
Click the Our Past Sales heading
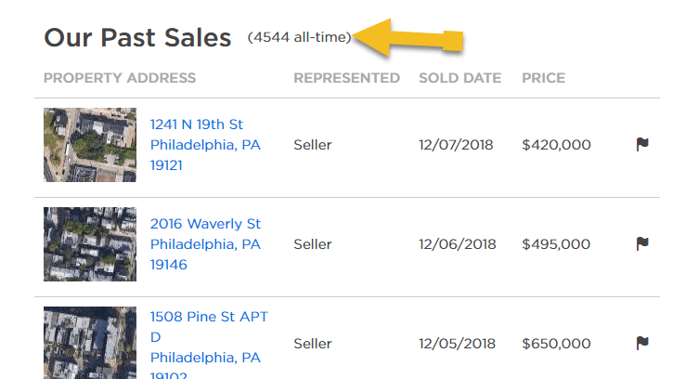(137, 38)
